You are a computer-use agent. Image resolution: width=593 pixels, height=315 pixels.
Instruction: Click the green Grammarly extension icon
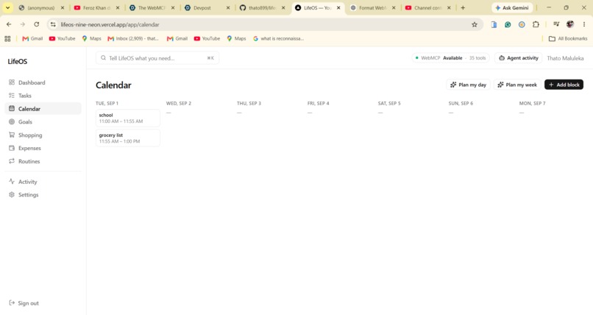click(x=508, y=24)
